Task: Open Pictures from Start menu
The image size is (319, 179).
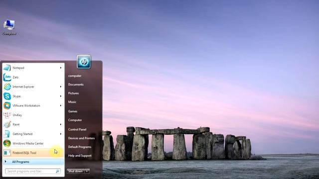Action: [73, 93]
